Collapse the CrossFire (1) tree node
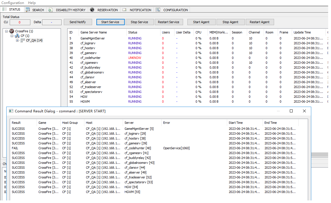 pyautogui.click(x=7, y=31)
